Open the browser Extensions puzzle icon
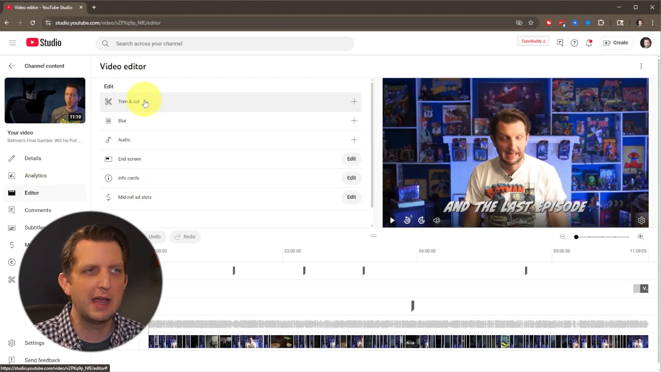The image size is (661, 372). 601,23
